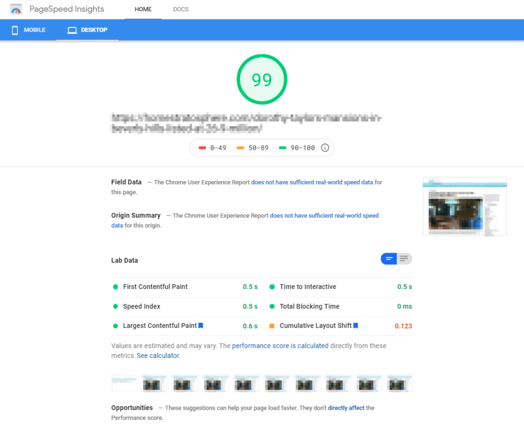The height and width of the screenshot is (425, 524).
Task: Open the See calculator link
Action: coord(159,356)
